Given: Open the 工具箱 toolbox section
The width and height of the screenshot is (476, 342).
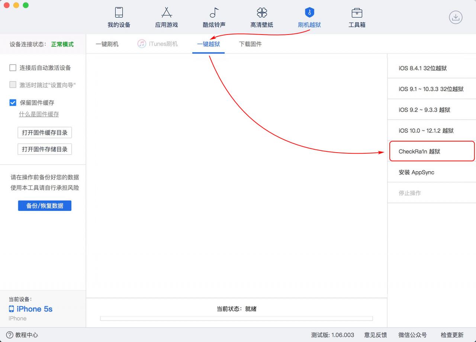Looking at the screenshot, I should (x=357, y=17).
